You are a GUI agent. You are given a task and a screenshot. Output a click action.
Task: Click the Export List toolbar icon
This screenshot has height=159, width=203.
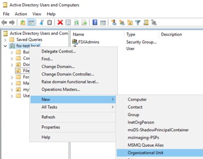pyautogui.click(x=84, y=22)
